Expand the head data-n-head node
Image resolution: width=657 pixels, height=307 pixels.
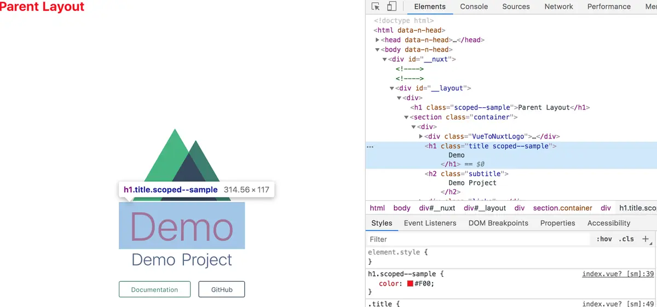point(378,40)
